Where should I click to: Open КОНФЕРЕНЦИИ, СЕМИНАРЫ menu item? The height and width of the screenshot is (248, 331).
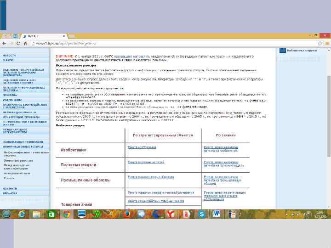tap(21, 117)
